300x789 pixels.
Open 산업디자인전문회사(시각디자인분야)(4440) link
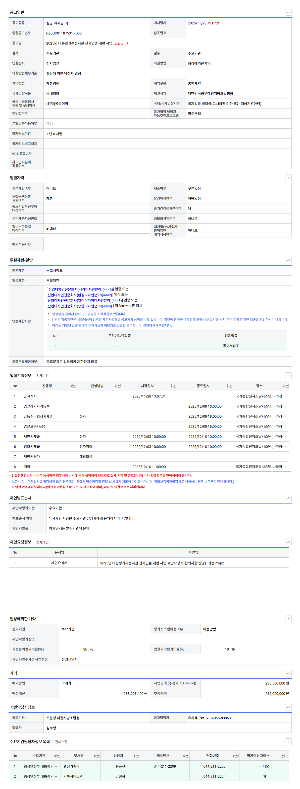pos(80,289)
